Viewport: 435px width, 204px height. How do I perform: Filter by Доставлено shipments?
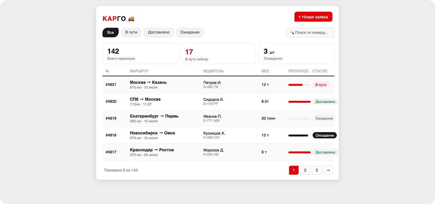pyautogui.click(x=159, y=32)
